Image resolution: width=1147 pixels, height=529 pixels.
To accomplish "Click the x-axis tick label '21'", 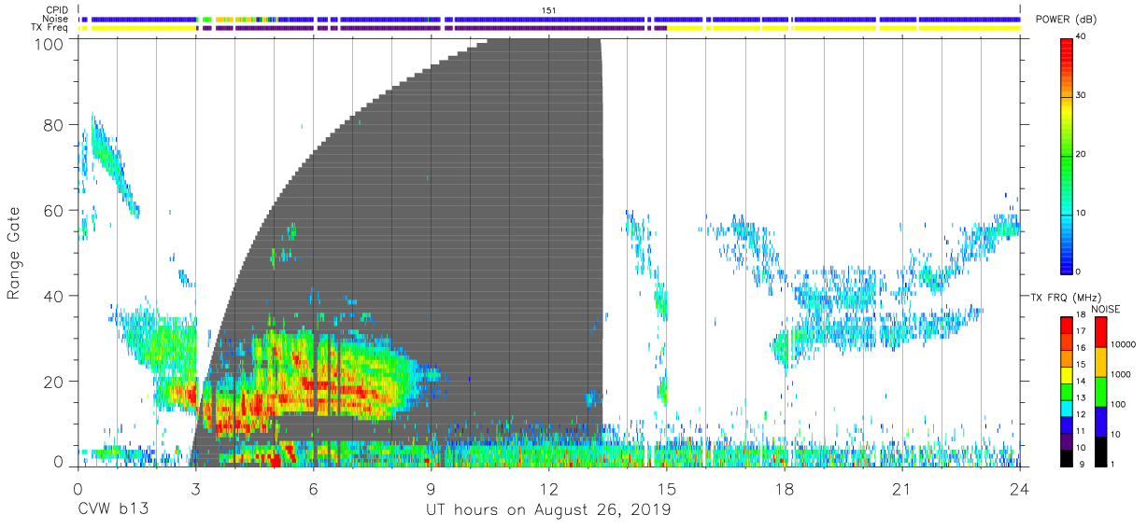I will click(x=902, y=489).
